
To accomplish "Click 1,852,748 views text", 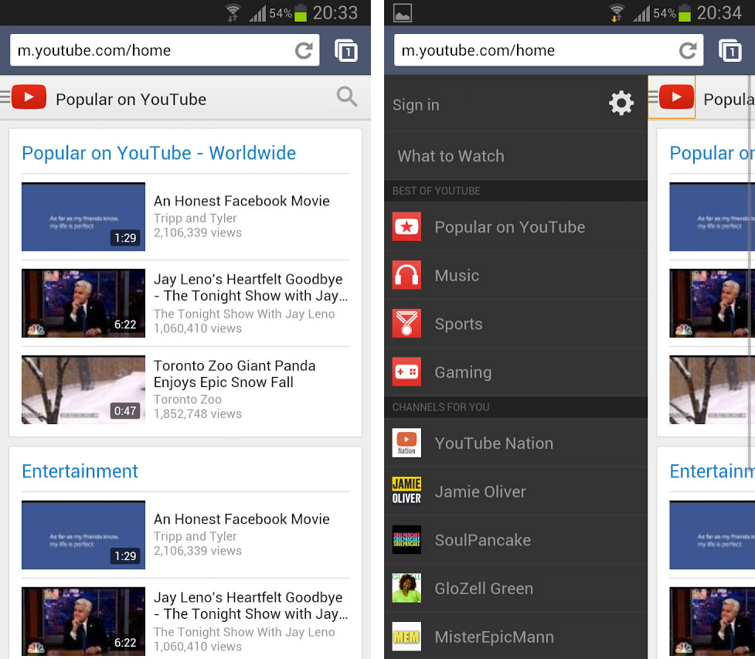I will 197,414.
